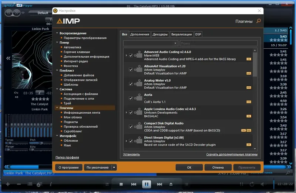Click the Установить link

coord(131,154)
